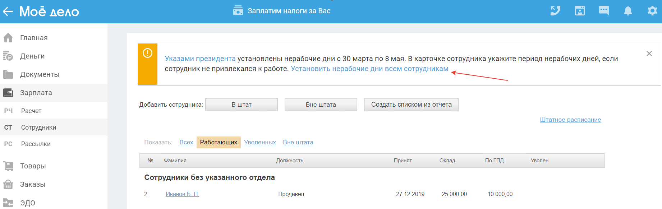Open the Штатное расписание link
The height and width of the screenshot is (209, 662).
[x=570, y=120]
